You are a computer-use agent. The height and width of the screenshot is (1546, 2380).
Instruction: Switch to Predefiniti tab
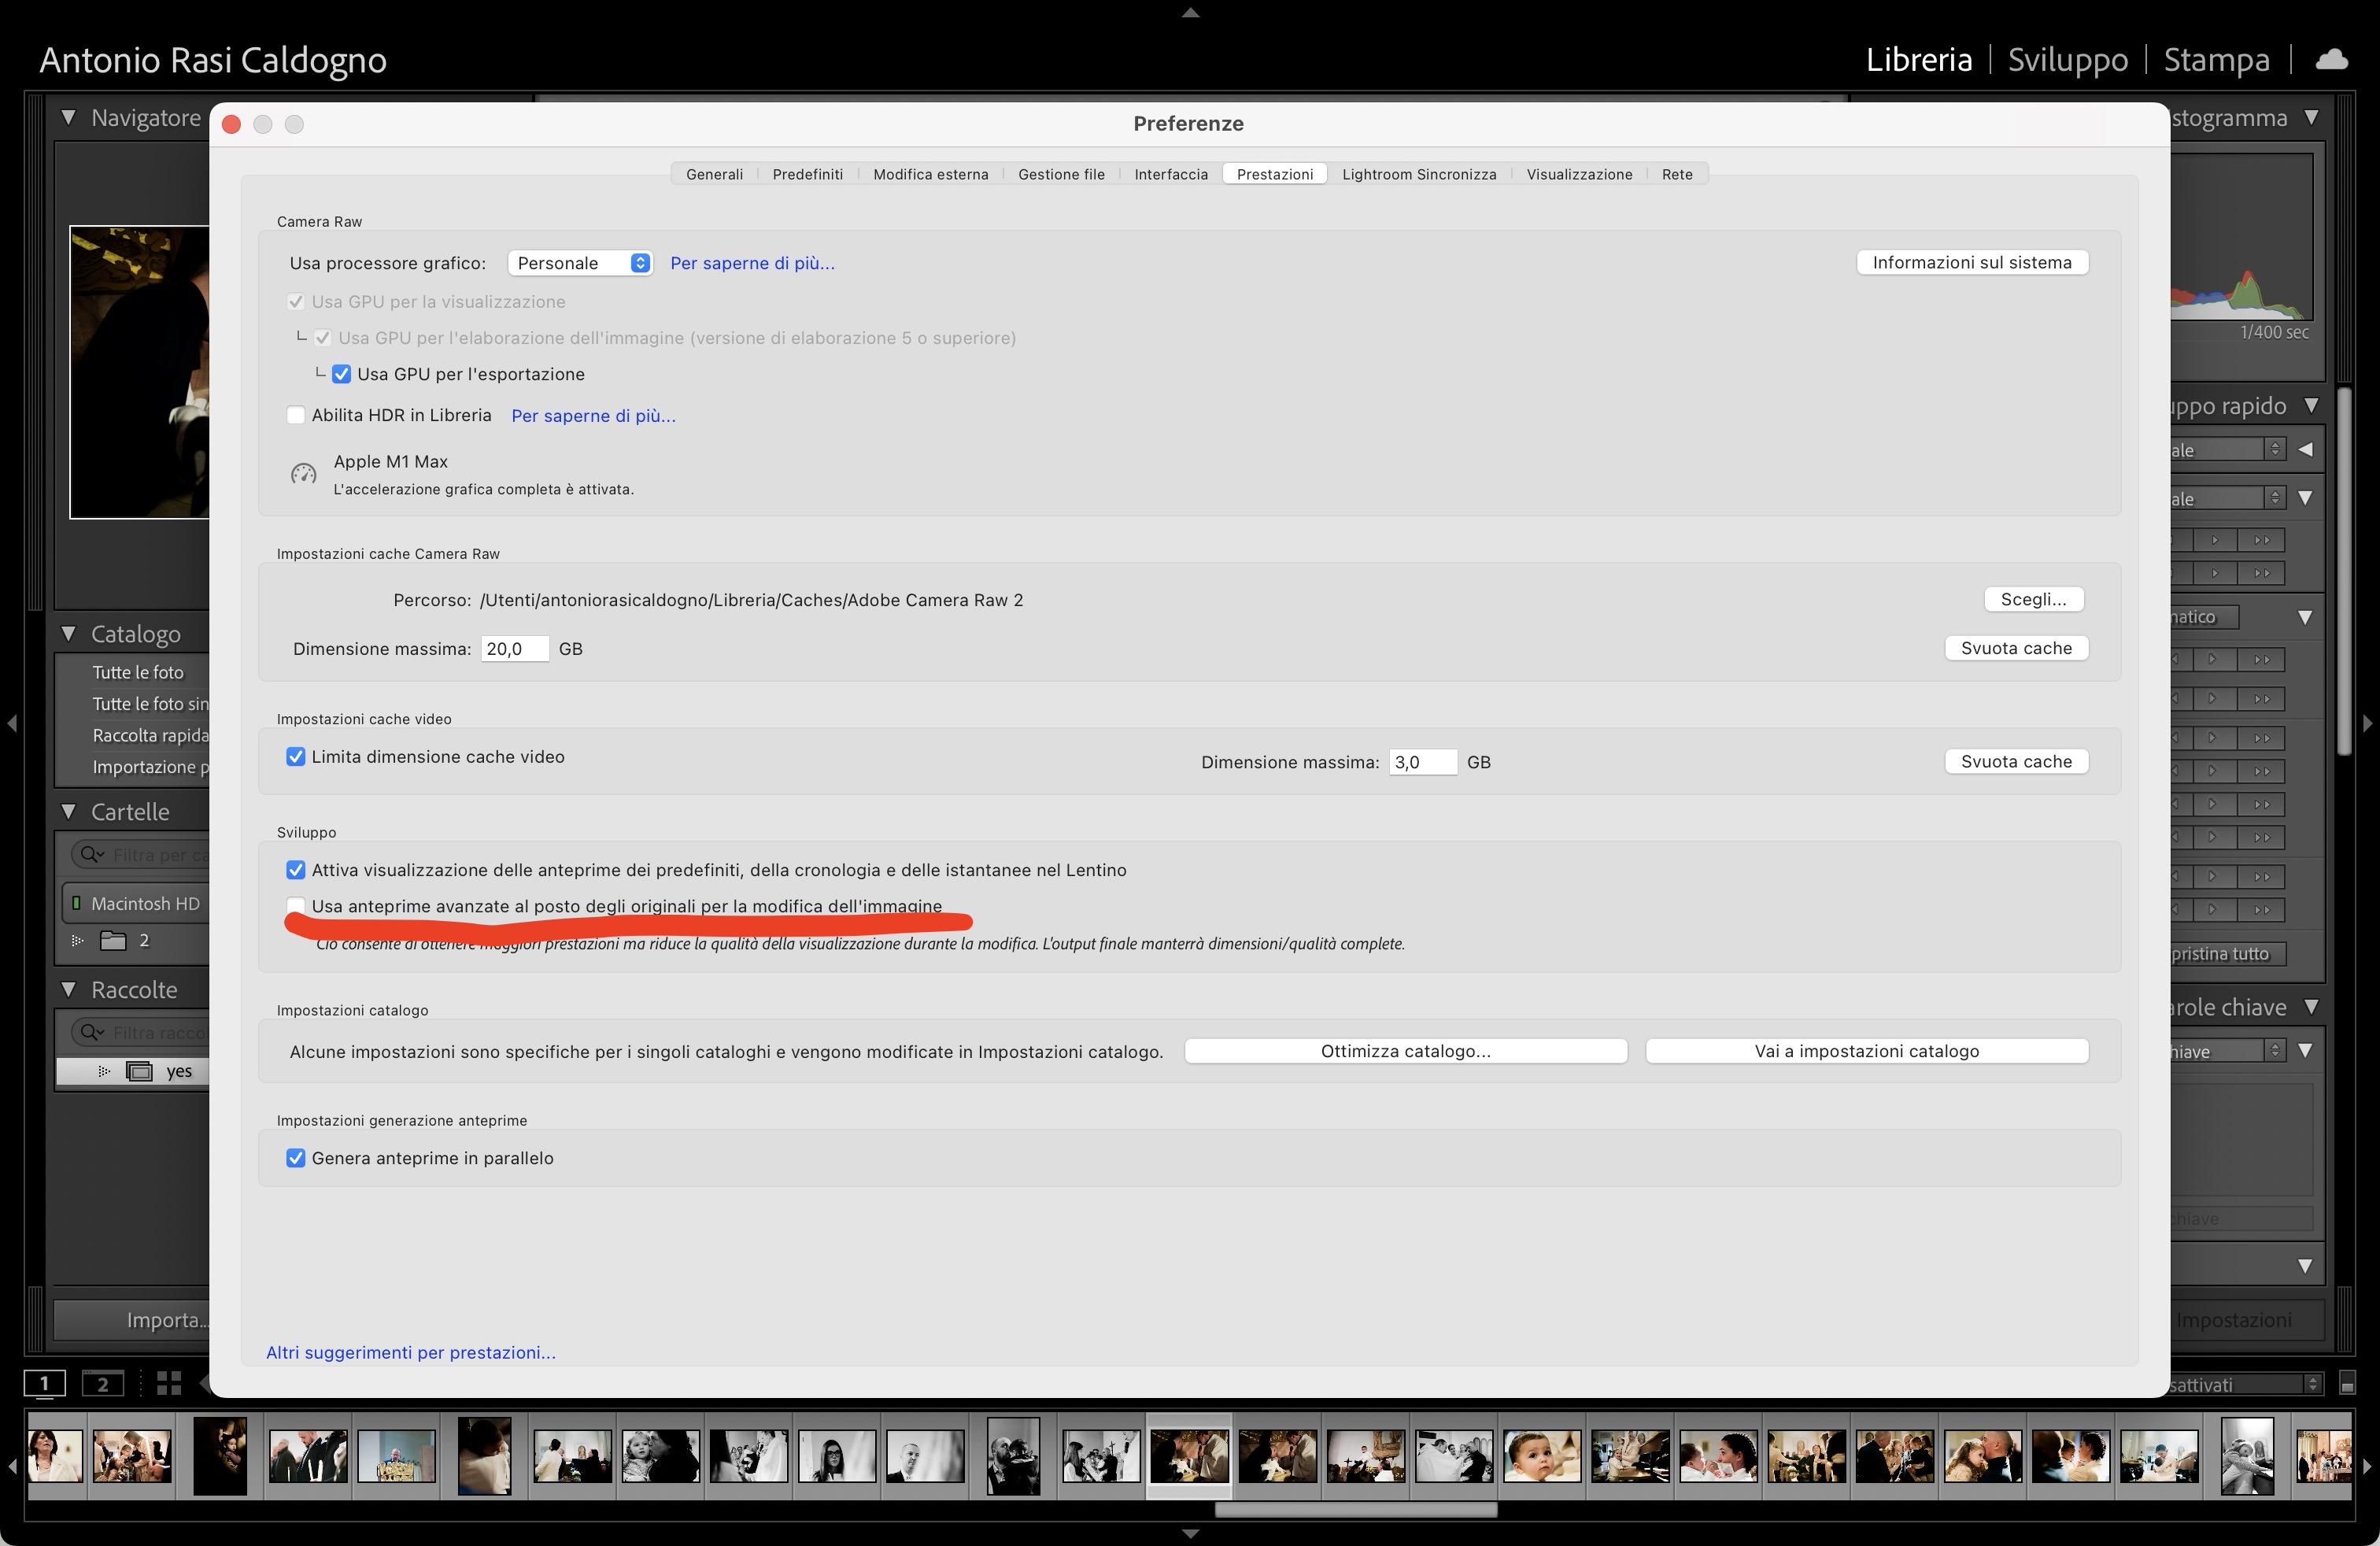(x=807, y=174)
